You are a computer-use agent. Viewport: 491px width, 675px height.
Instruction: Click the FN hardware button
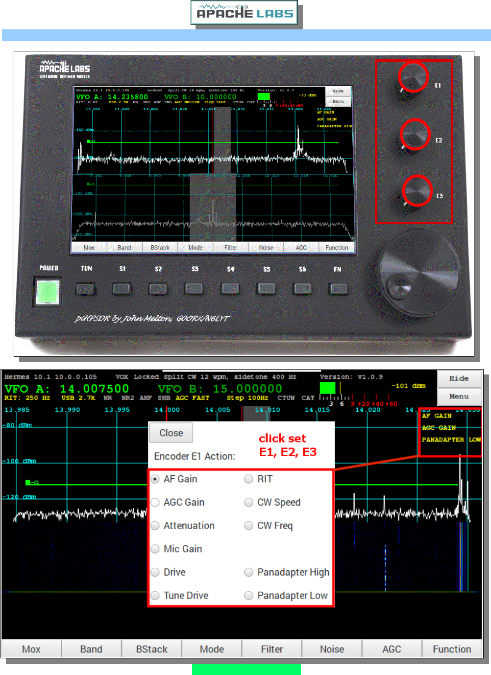(x=338, y=289)
